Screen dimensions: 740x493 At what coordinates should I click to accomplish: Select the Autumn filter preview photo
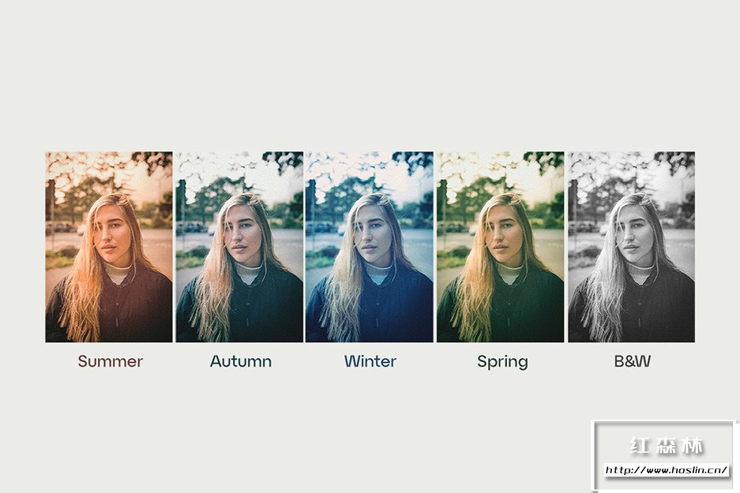[x=239, y=246]
